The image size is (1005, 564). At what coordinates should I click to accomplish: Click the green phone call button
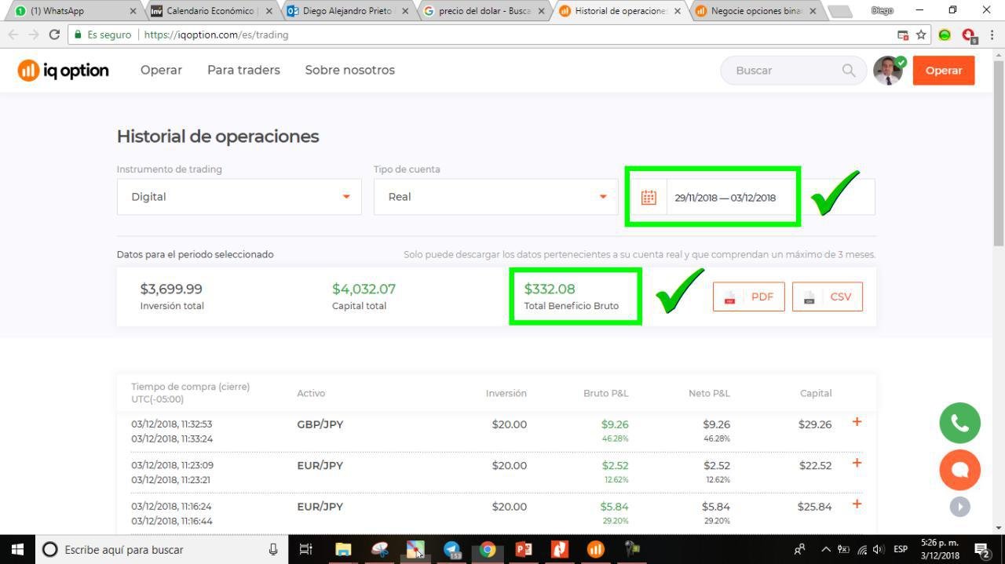click(959, 423)
